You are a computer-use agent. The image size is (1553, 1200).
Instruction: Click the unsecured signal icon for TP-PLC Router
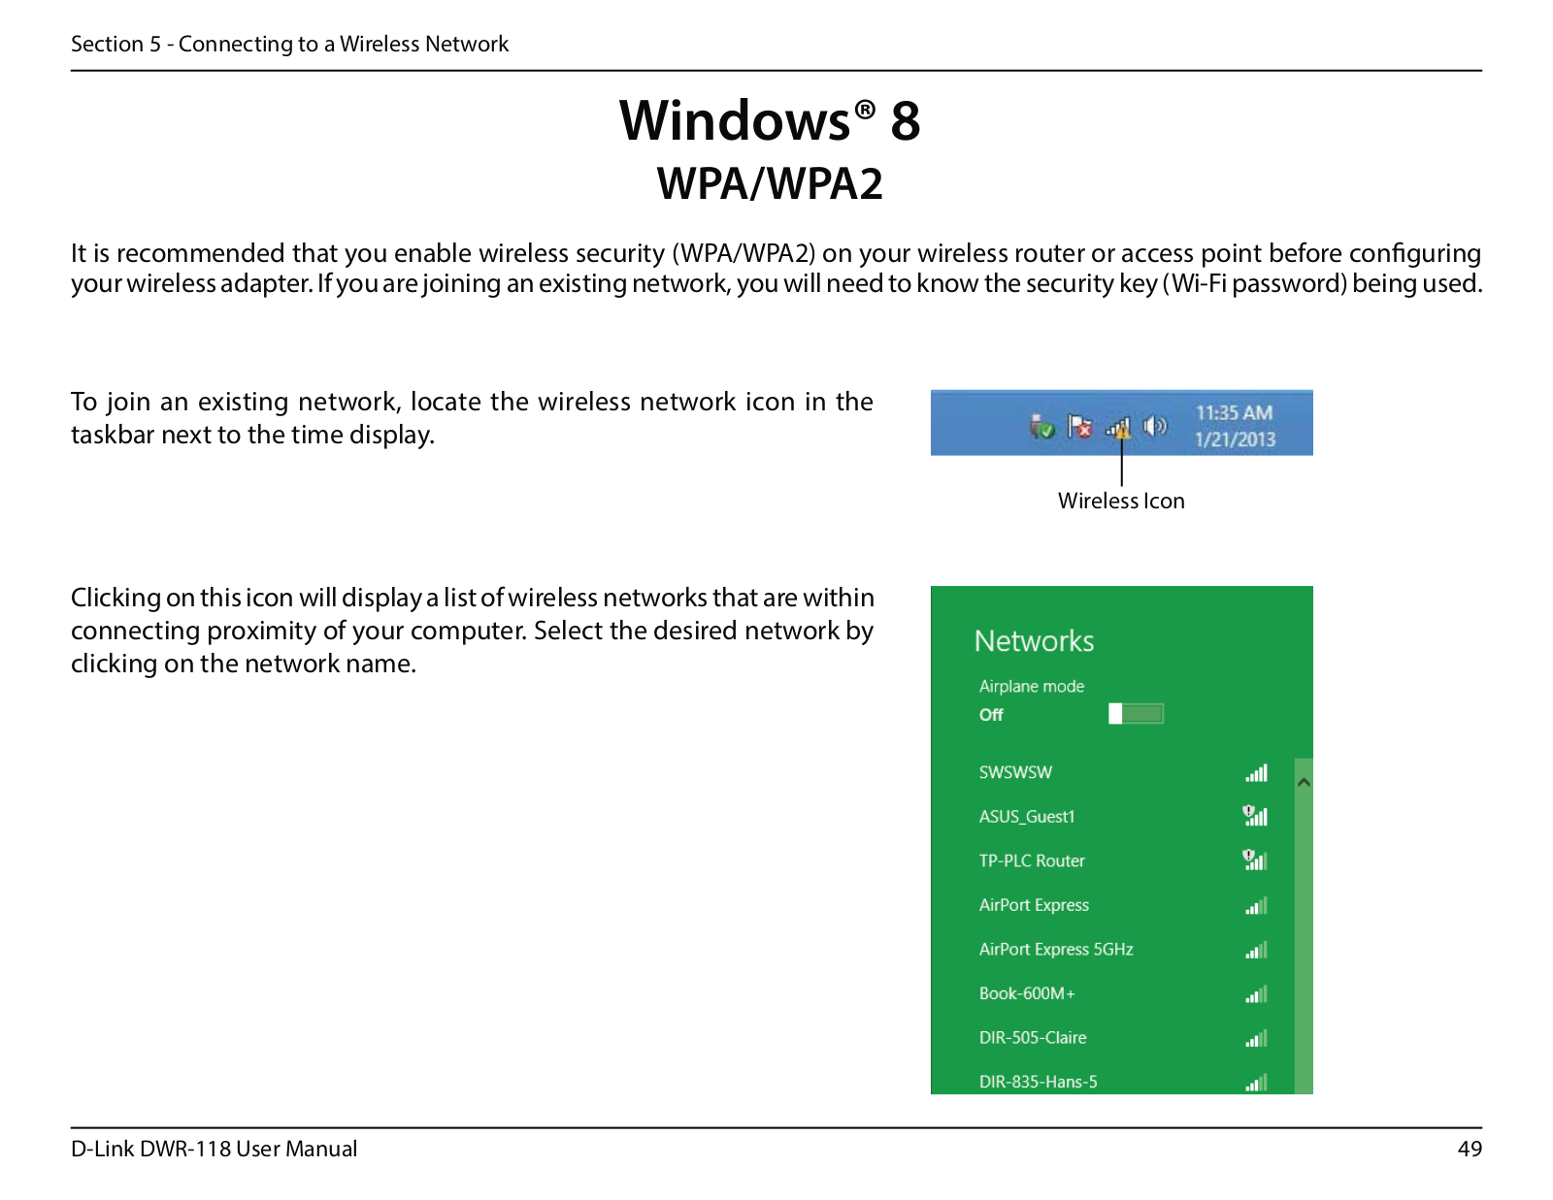coord(1256,859)
